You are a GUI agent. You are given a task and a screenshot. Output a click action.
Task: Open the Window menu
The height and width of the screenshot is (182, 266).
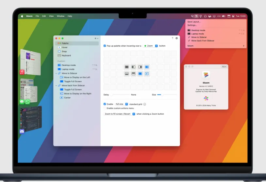tap(60, 16)
